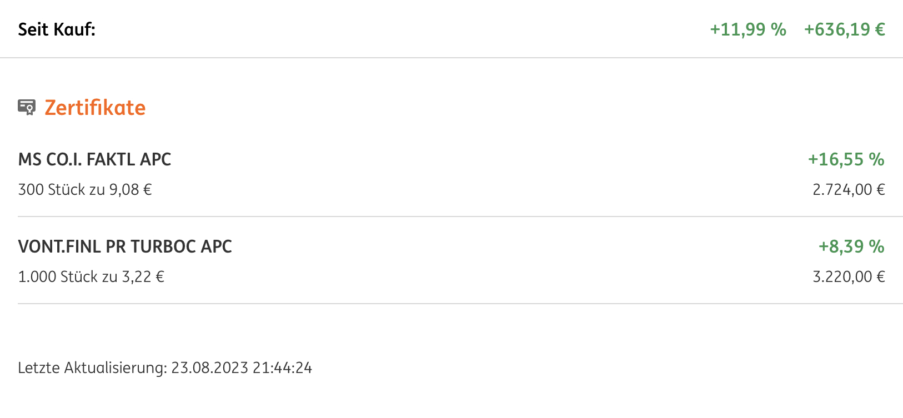Open the Zertifikate section heading
The image size is (903, 418).
[x=95, y=108]
